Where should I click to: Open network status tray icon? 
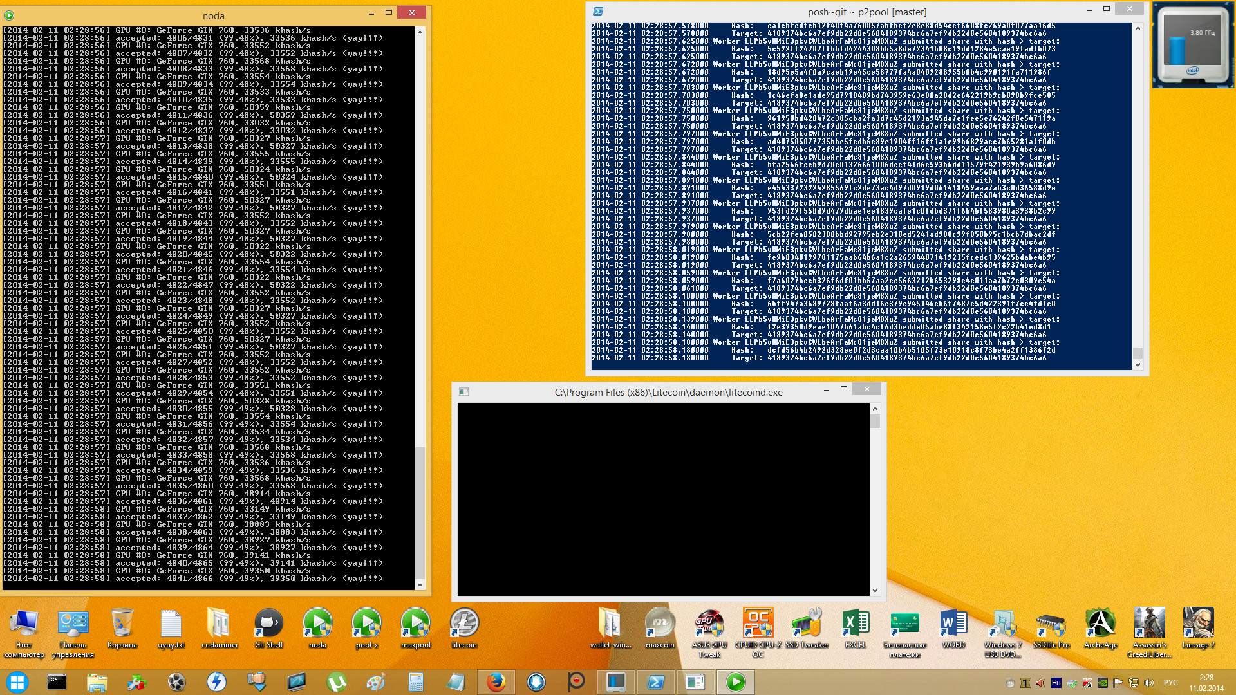click(x=1134, y=683)
